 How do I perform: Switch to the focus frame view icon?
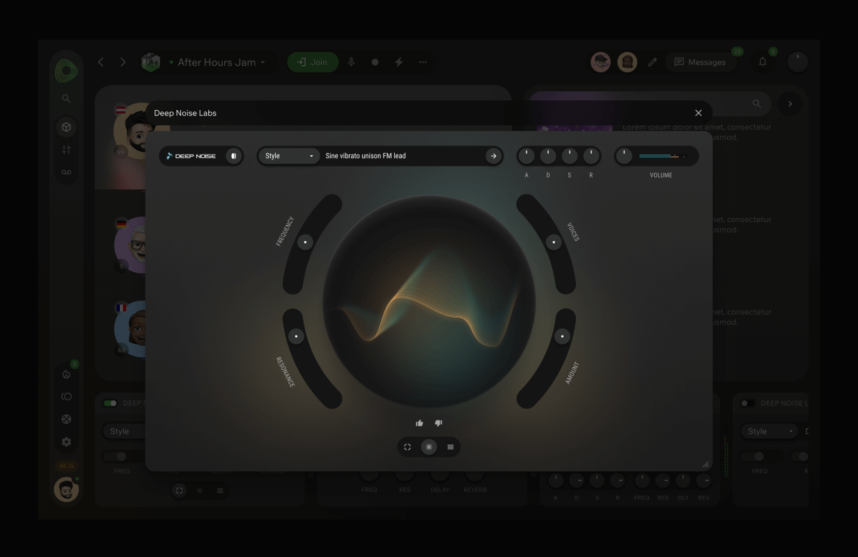coord(407,447)
